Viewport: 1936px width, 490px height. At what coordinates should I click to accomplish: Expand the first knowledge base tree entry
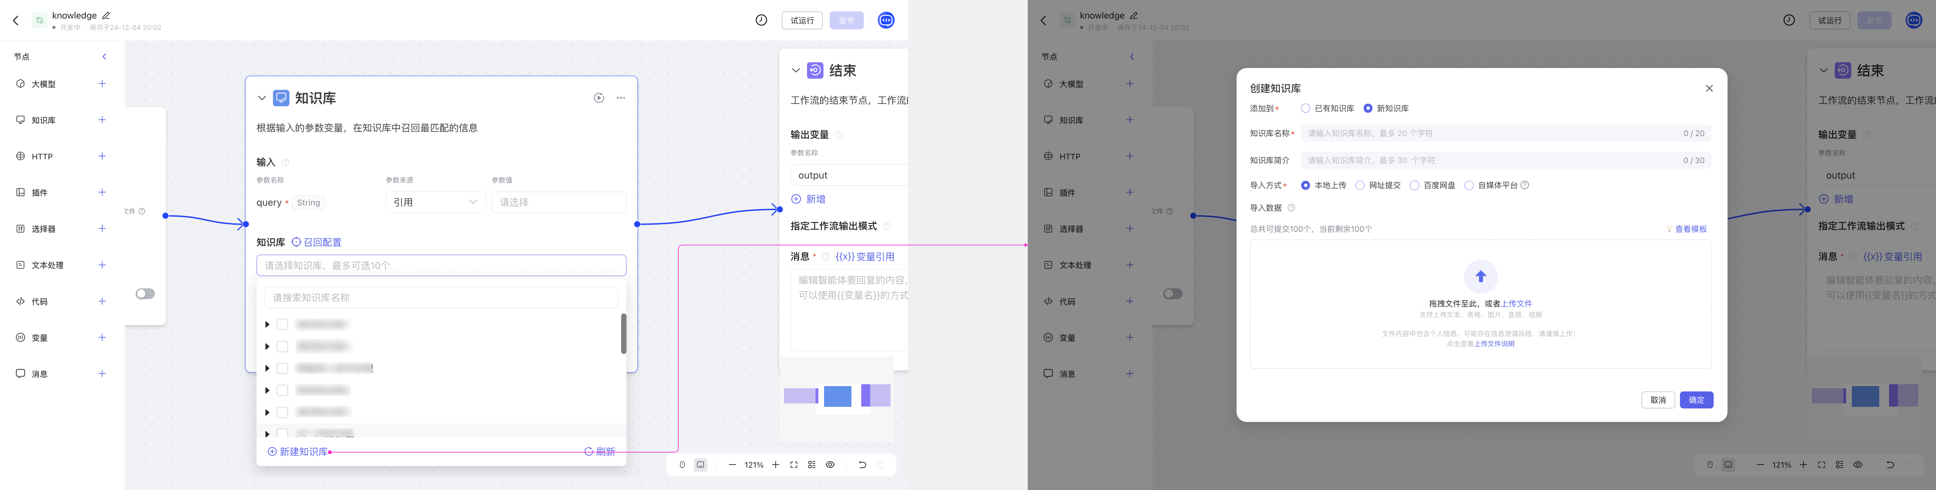pyautogui.click(x=267, y=324)
